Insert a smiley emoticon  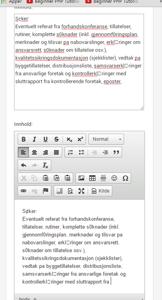coord(114,178)
